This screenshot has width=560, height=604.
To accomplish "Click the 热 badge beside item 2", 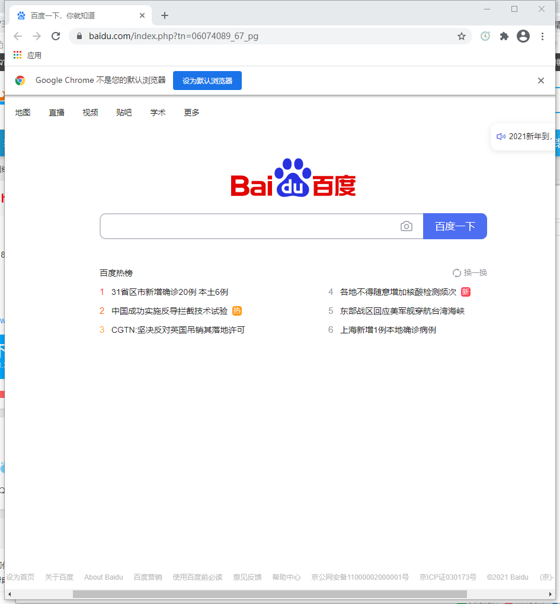I will (x=237, y=311).
